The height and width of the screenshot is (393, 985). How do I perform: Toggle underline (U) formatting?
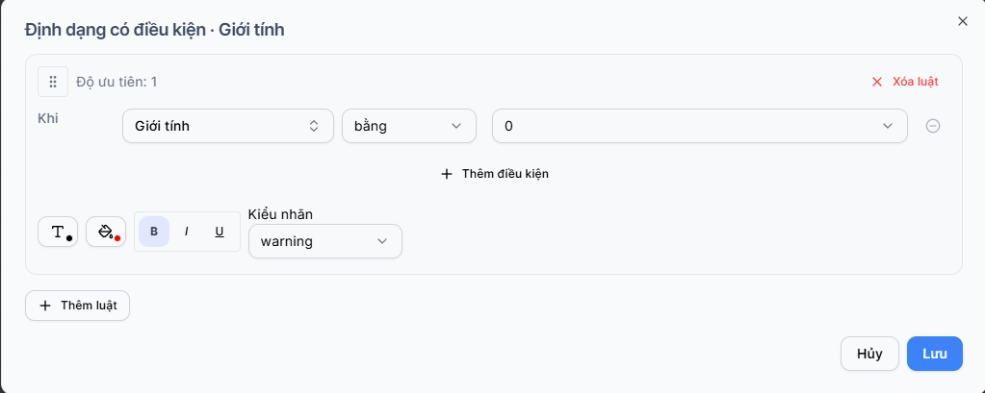coord(220,232)
